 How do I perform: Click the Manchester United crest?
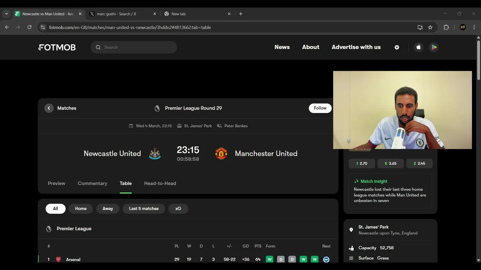(x=221, y=154)
